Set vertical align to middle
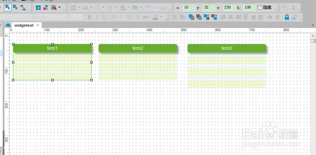This screenshot has width=316, height=155. (x=156, y=8)
